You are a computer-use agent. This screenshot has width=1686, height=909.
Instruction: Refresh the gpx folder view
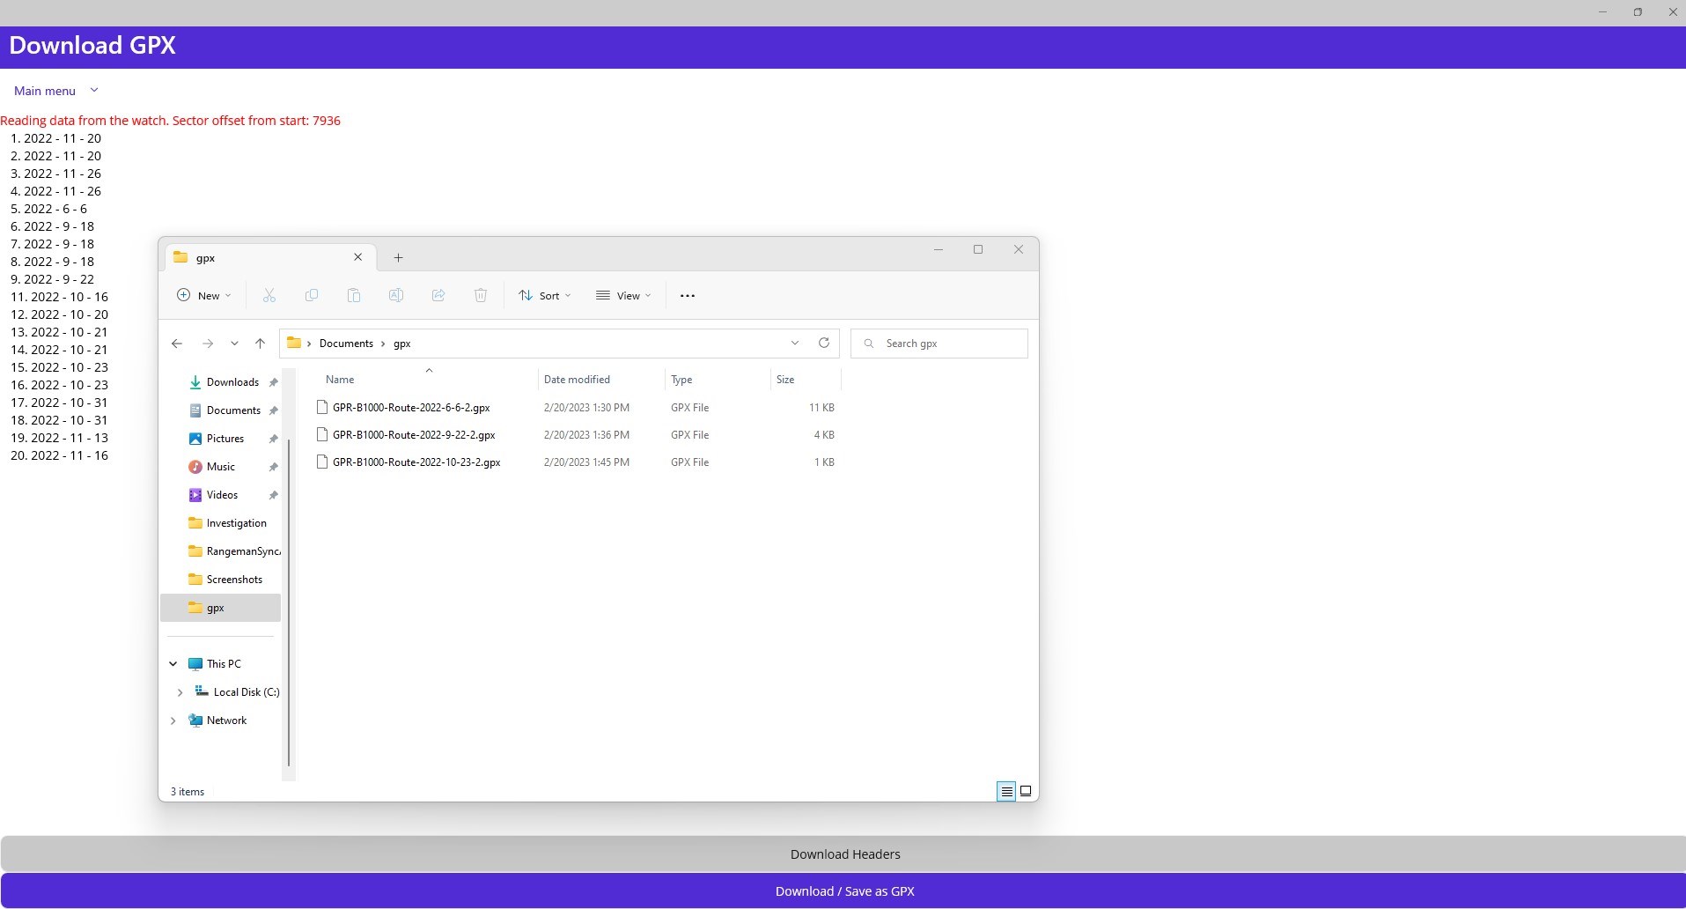[824, 344]
